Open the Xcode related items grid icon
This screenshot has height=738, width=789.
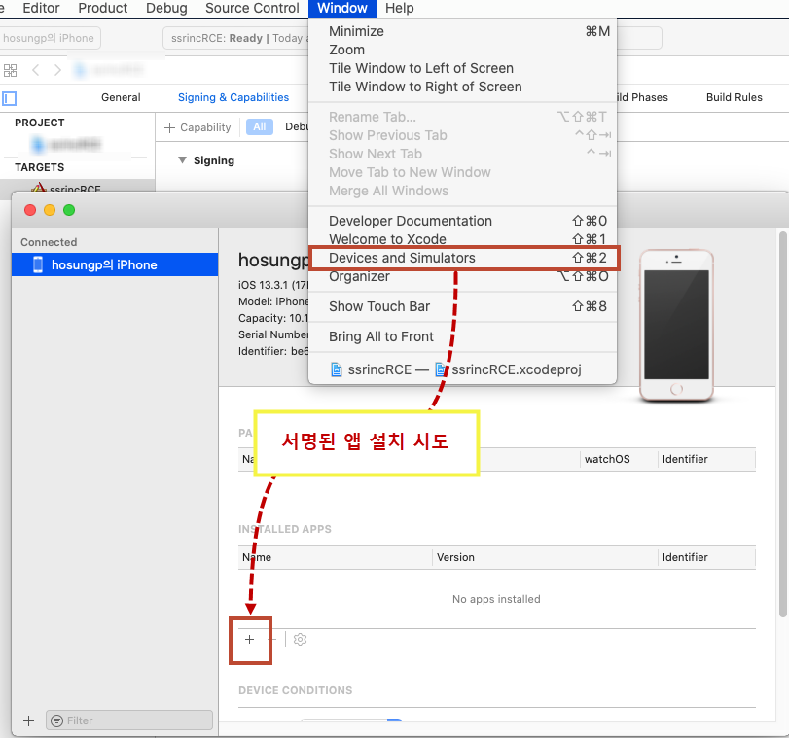coord(10,70)
